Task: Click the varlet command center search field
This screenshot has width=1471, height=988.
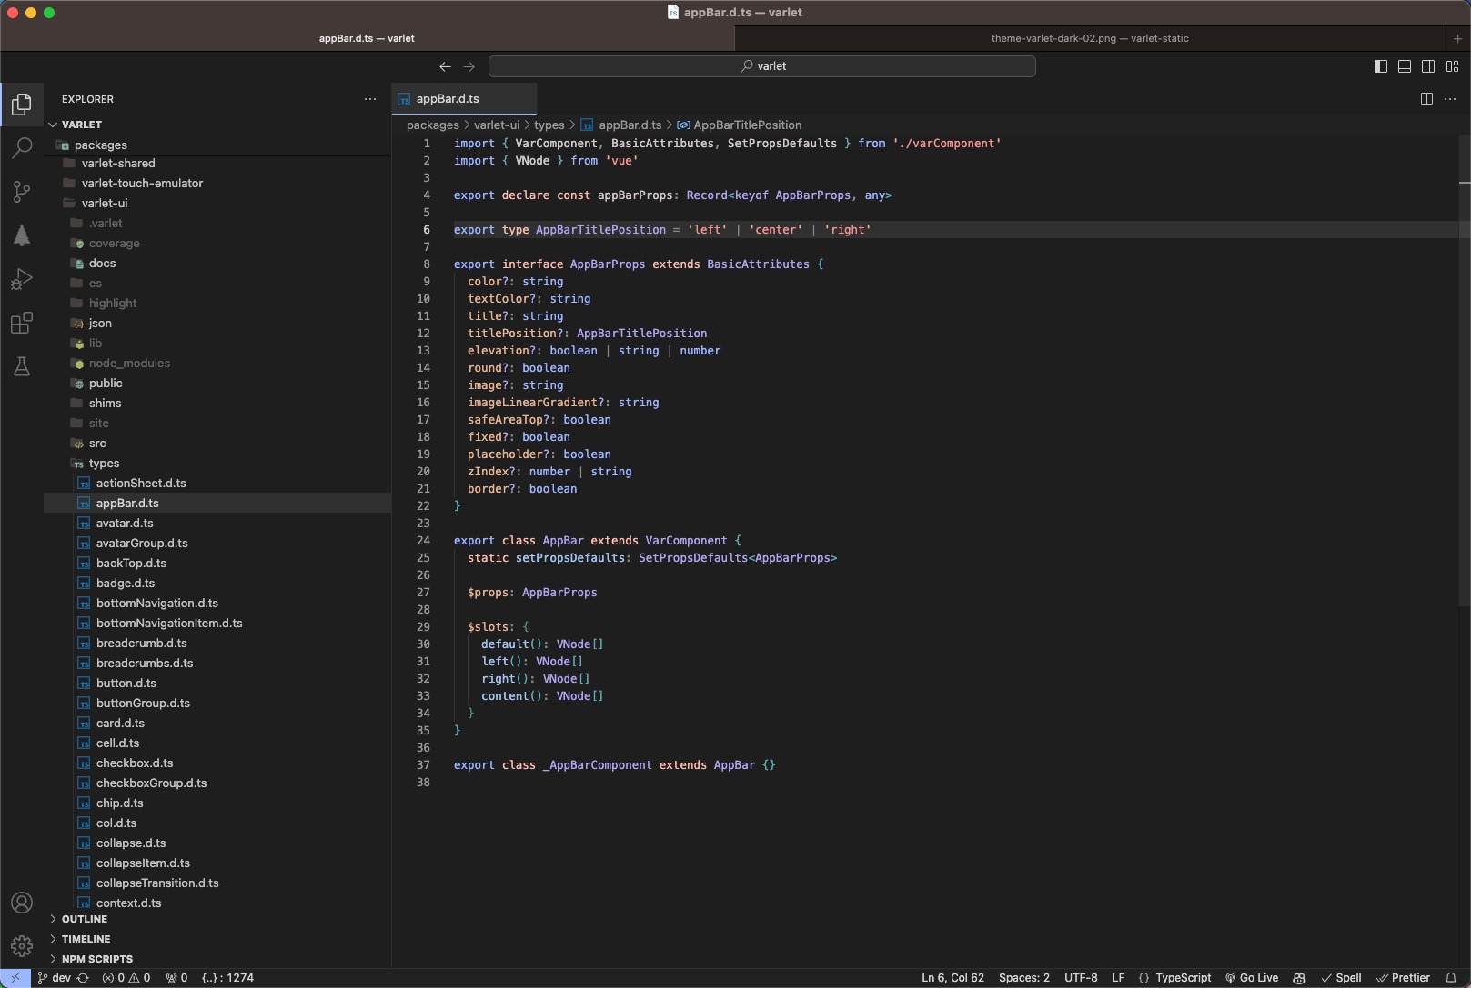Action: [x=761, y=66]
